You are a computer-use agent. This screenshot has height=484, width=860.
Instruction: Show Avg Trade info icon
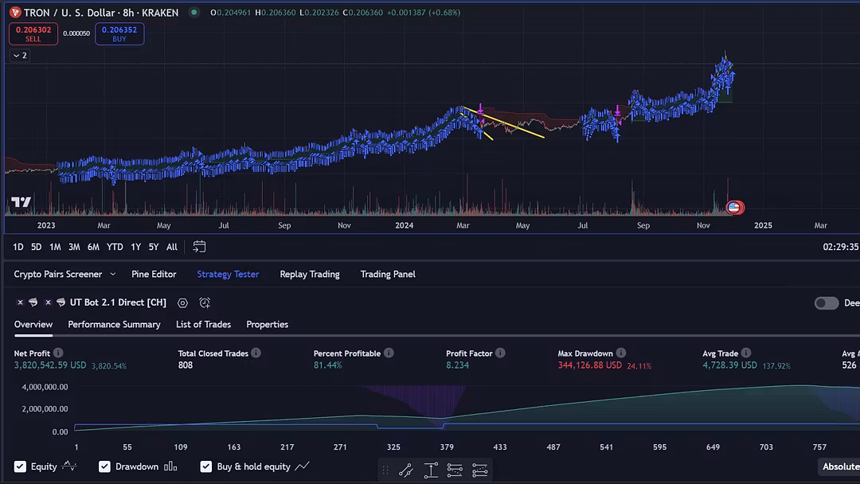[746, 353]
